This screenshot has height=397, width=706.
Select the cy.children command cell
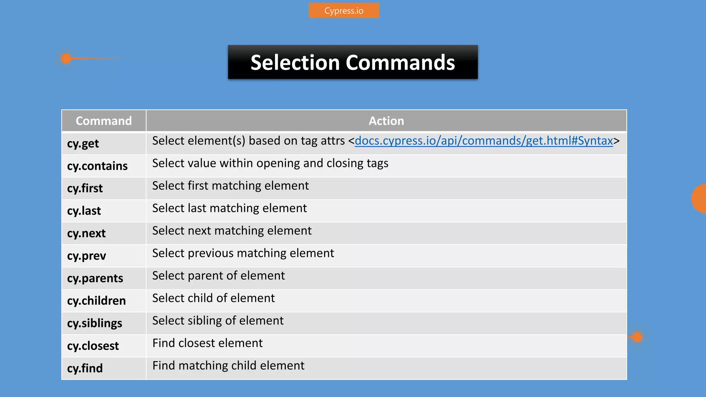point(104,301)
